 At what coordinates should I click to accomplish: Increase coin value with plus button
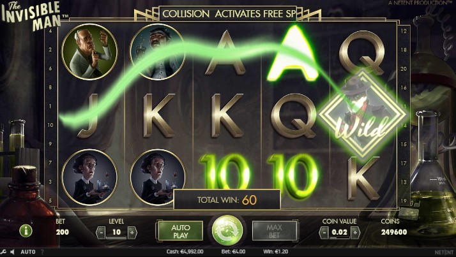(x=355, y=233)
